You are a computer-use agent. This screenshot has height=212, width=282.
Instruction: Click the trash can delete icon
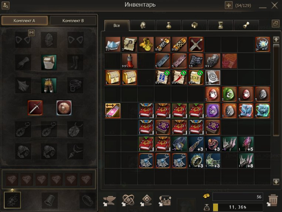tap(273, 200)
